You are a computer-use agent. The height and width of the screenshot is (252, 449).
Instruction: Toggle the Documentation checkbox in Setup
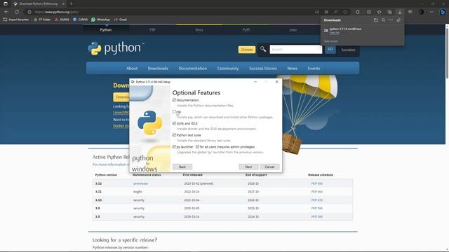[174, 100]
